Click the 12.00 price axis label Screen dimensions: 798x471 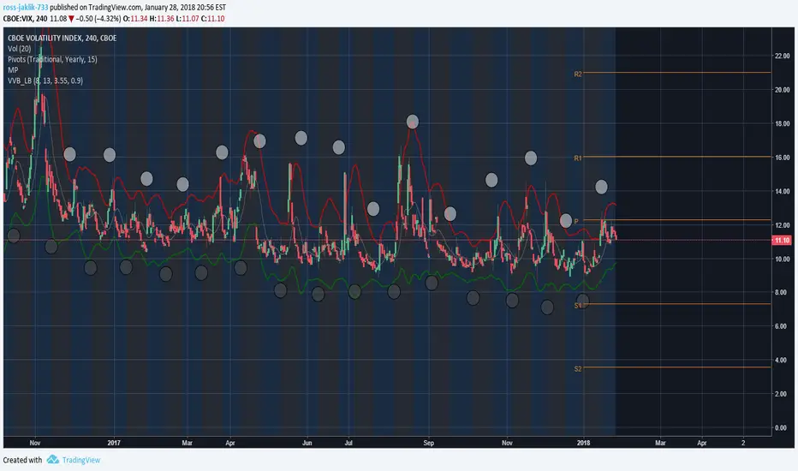[x=782, y=225]
